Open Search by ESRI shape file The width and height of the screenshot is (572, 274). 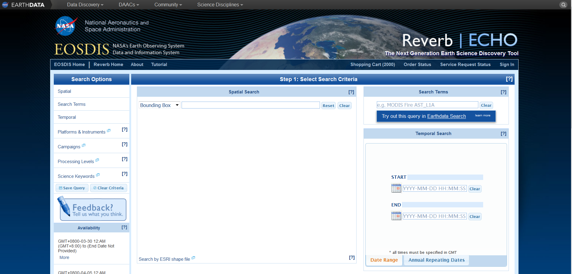tap(164, 259)
